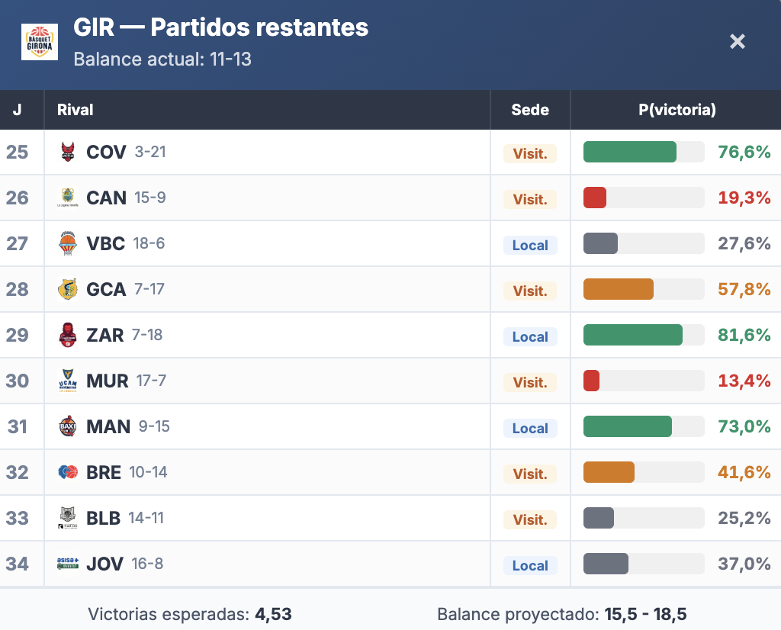Click the Visit. badge for COV
This screenshot has width=781, height=630.
530,153
